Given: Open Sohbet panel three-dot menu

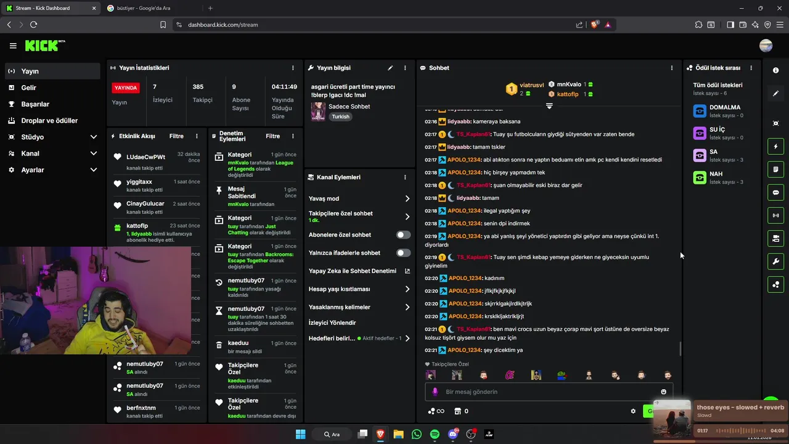Looking at the screenshot, I should coord(672,68).
